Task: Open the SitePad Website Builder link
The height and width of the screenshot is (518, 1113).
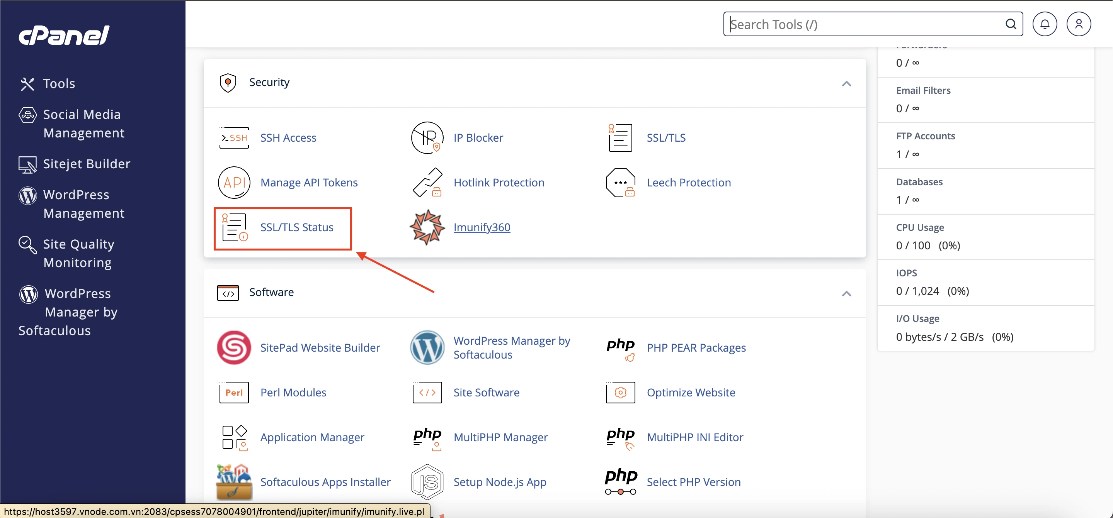Action: tap(320, 348)
